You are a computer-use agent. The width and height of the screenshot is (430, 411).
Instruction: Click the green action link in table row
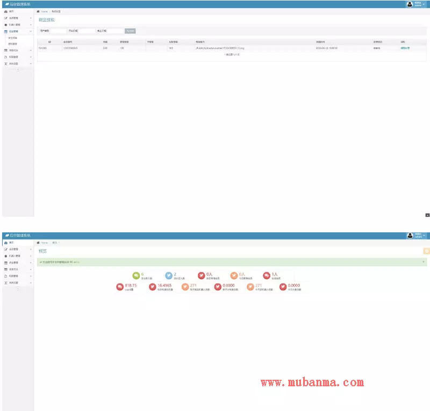tap(405, 48)
